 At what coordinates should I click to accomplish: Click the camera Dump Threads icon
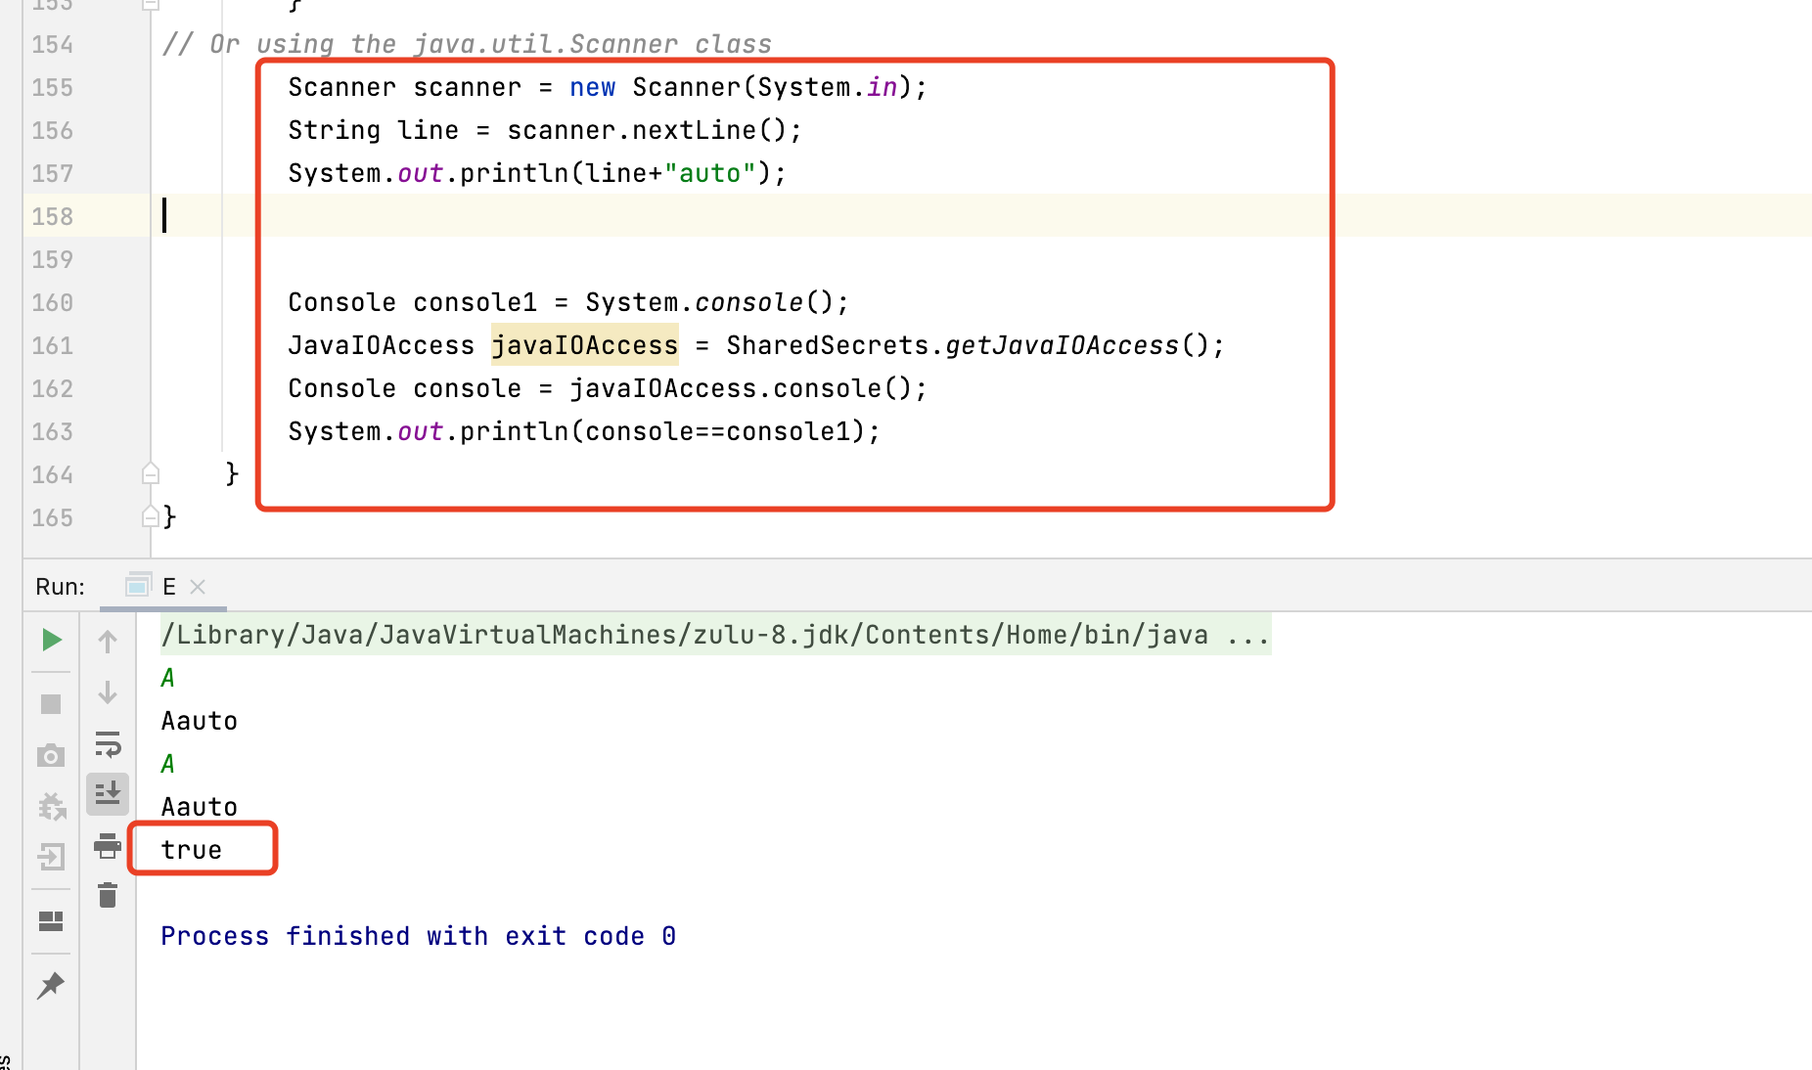click(51, 756)
